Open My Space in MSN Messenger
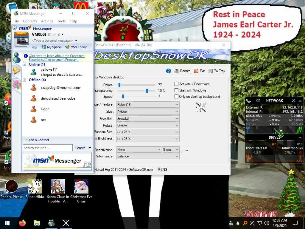The image size is (305, 229). (51, 47)
